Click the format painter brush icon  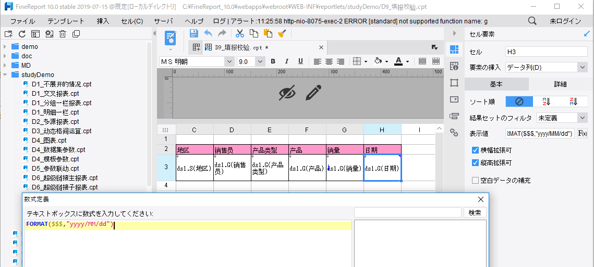pyautogui.click(x=282, y=33)
